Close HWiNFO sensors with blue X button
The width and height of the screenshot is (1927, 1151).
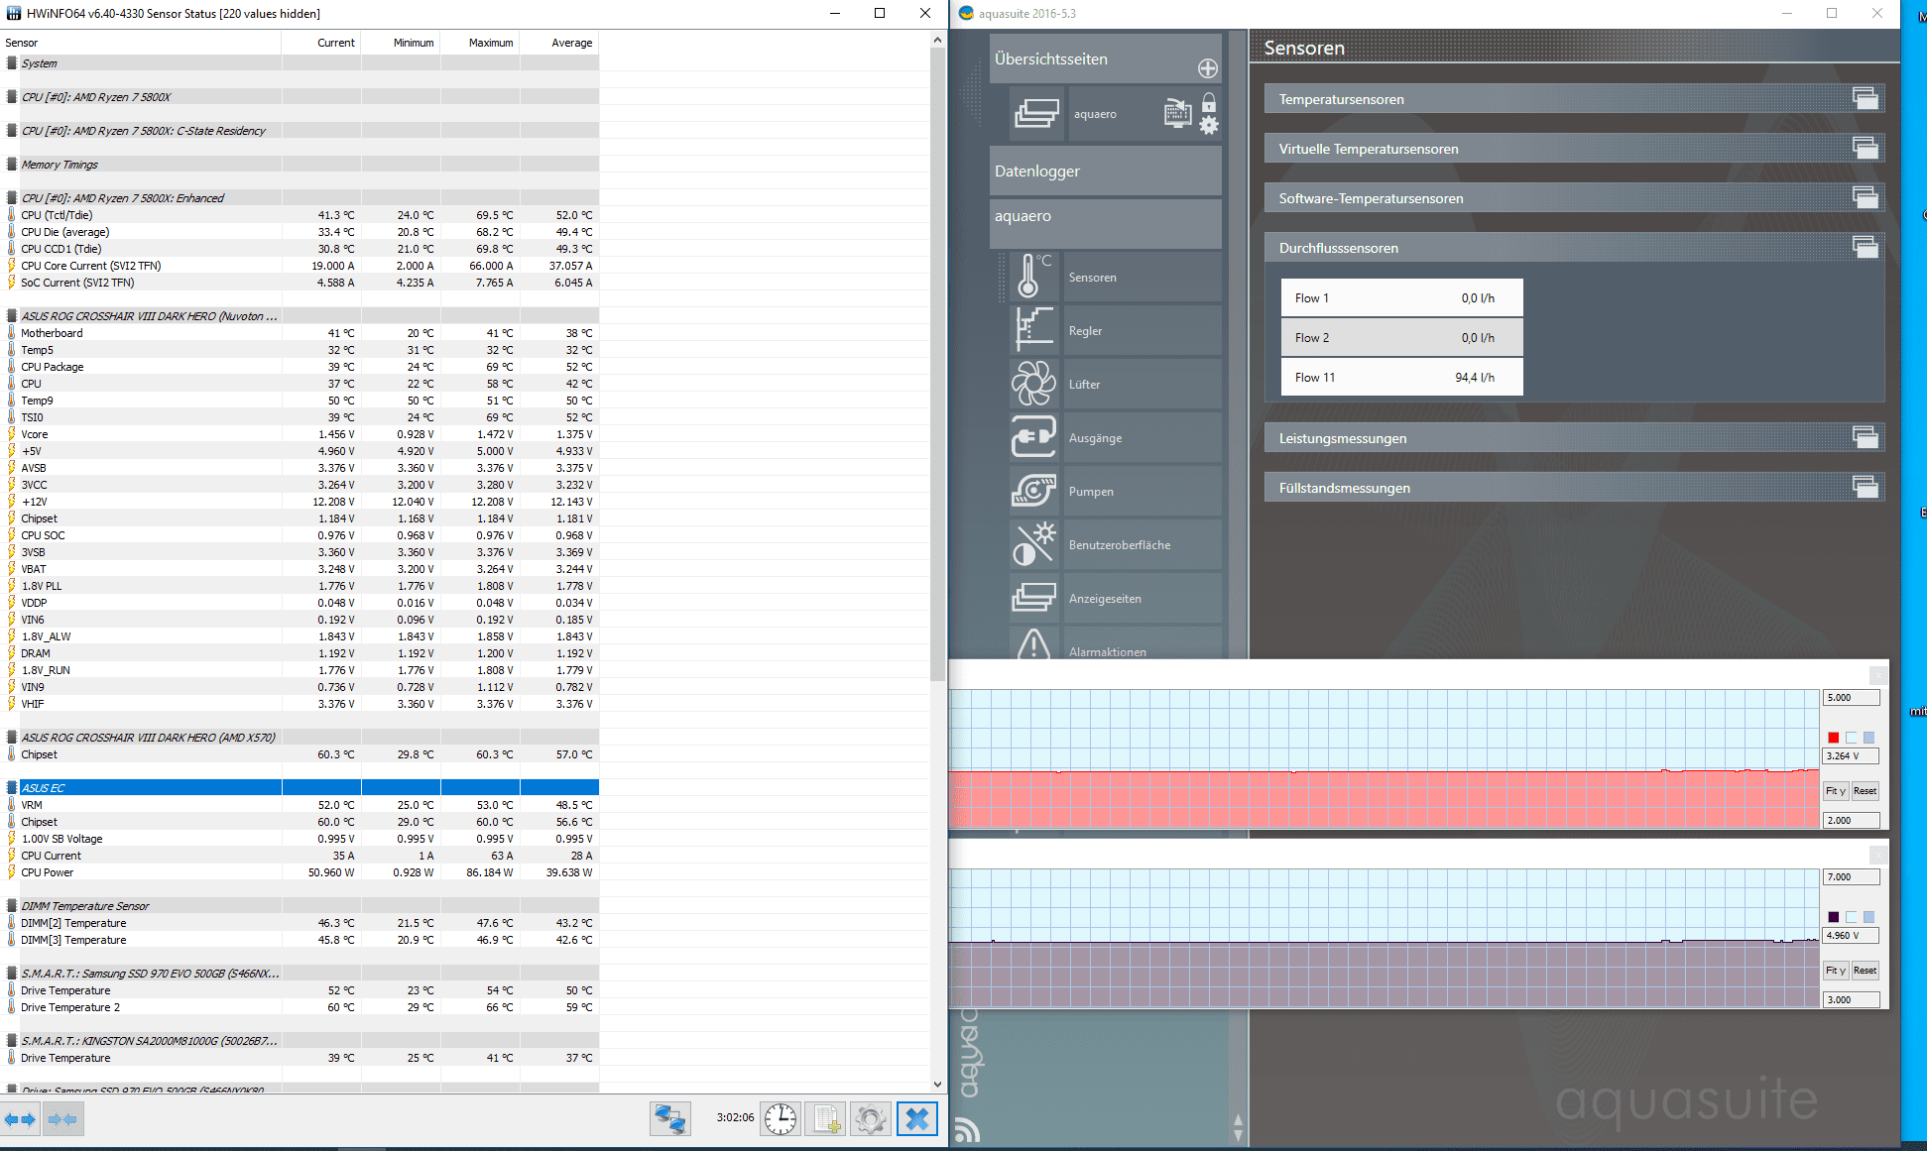(917, 1119)
